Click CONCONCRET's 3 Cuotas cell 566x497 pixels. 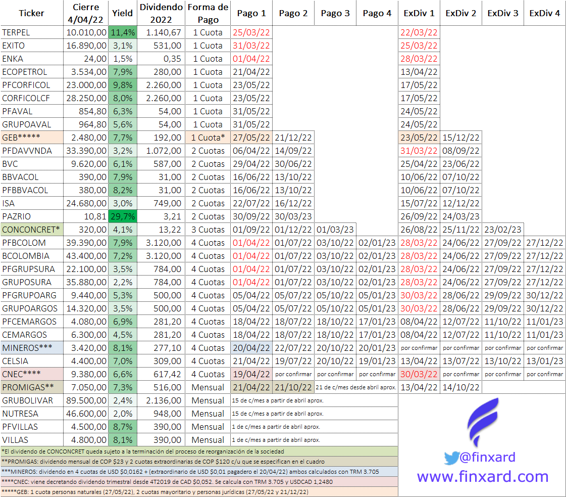208,230
